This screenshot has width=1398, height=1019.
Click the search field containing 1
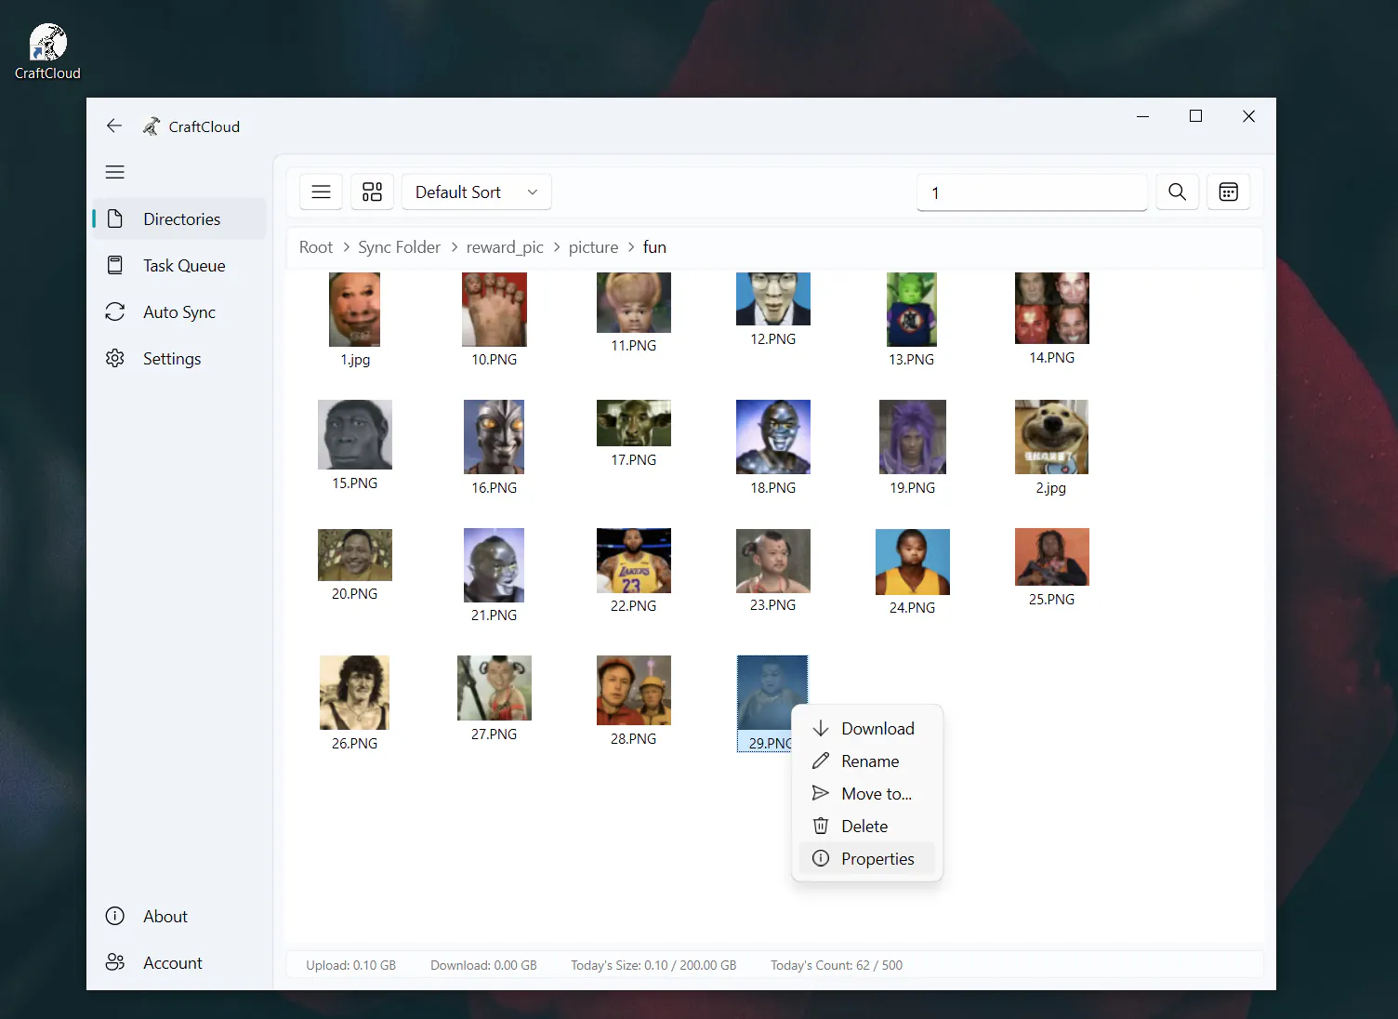click(1032, 192)
